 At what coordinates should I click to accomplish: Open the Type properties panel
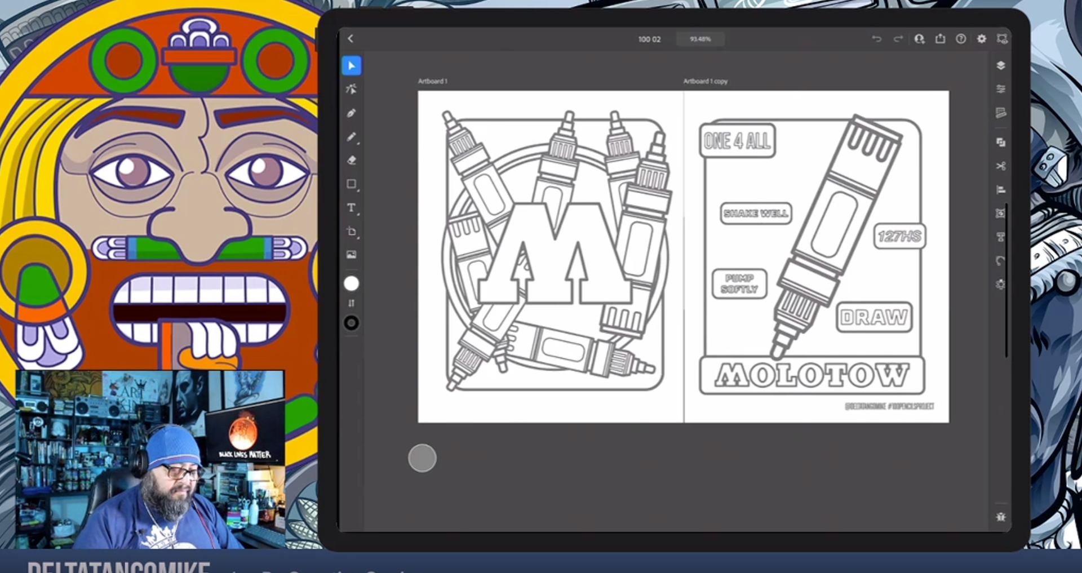[1001, 237]
